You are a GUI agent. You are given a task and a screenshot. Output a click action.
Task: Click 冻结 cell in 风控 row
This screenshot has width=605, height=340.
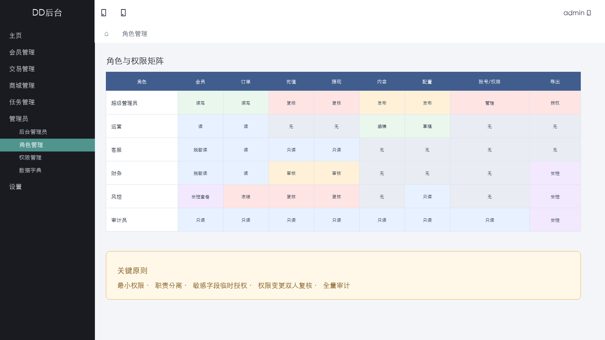coord(246,196)
